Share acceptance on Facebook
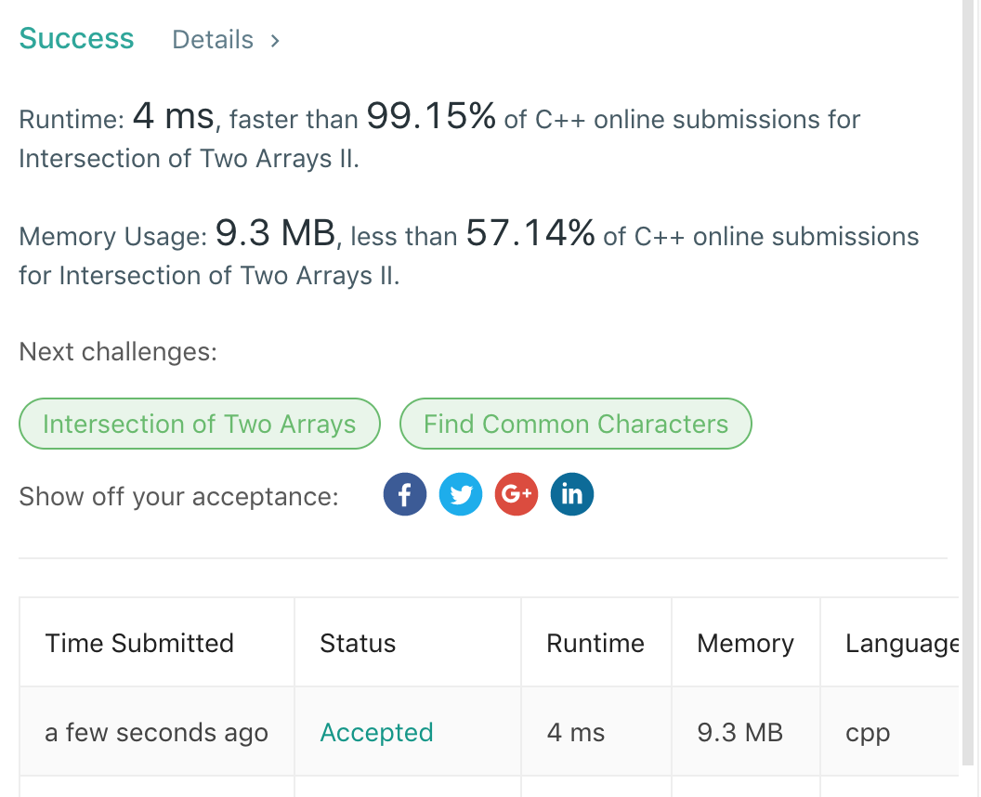Screen dimensions: 981x797 tap(405, 495)
